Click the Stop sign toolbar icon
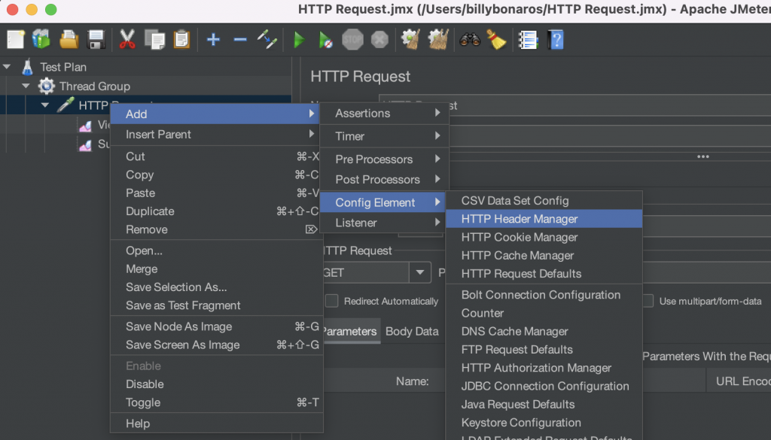The width and height of the screenshot is (771, 440). [352, 39]
